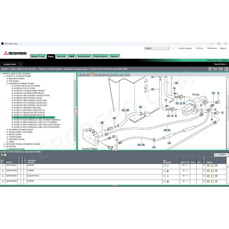229x229 pixels.
Task: Click the Support link
Action: point(223,48)
